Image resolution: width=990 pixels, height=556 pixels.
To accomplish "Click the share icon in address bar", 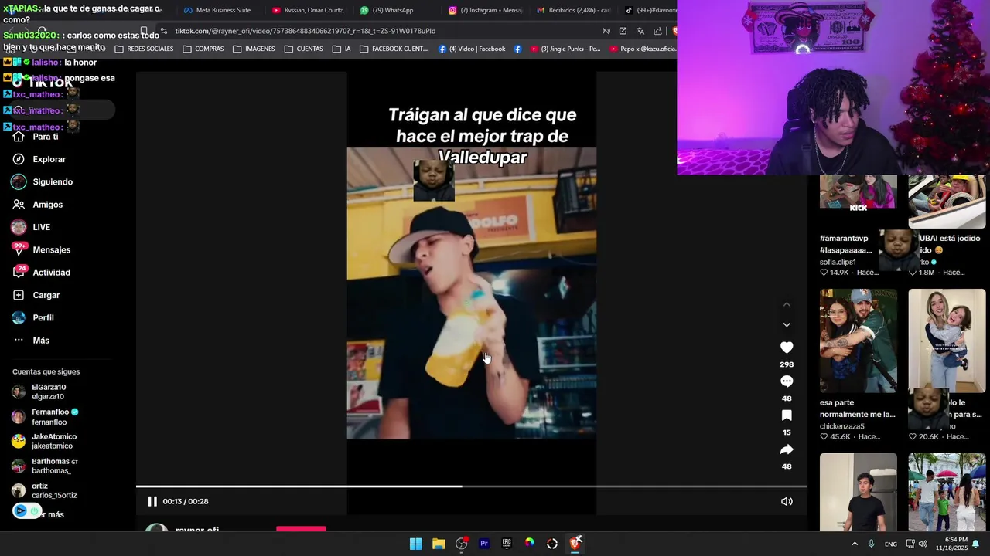I will coord(657,31).
